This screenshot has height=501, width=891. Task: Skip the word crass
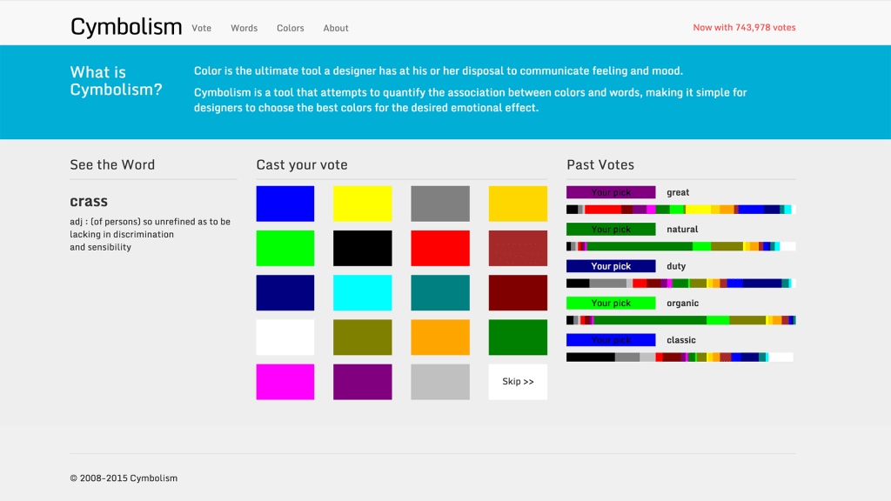point(517,381)
